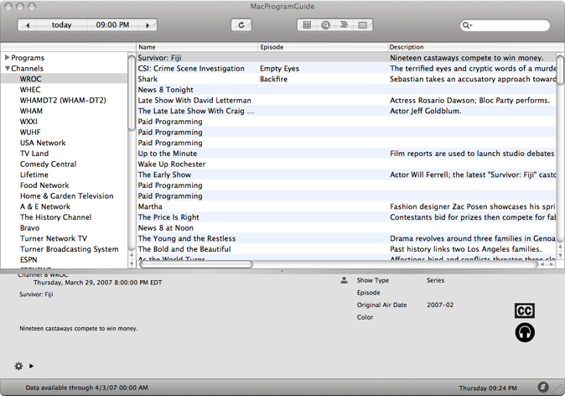Click the horizontal scrollbar of program list
This screenshot has height=396, width=565.
[196, 264]
